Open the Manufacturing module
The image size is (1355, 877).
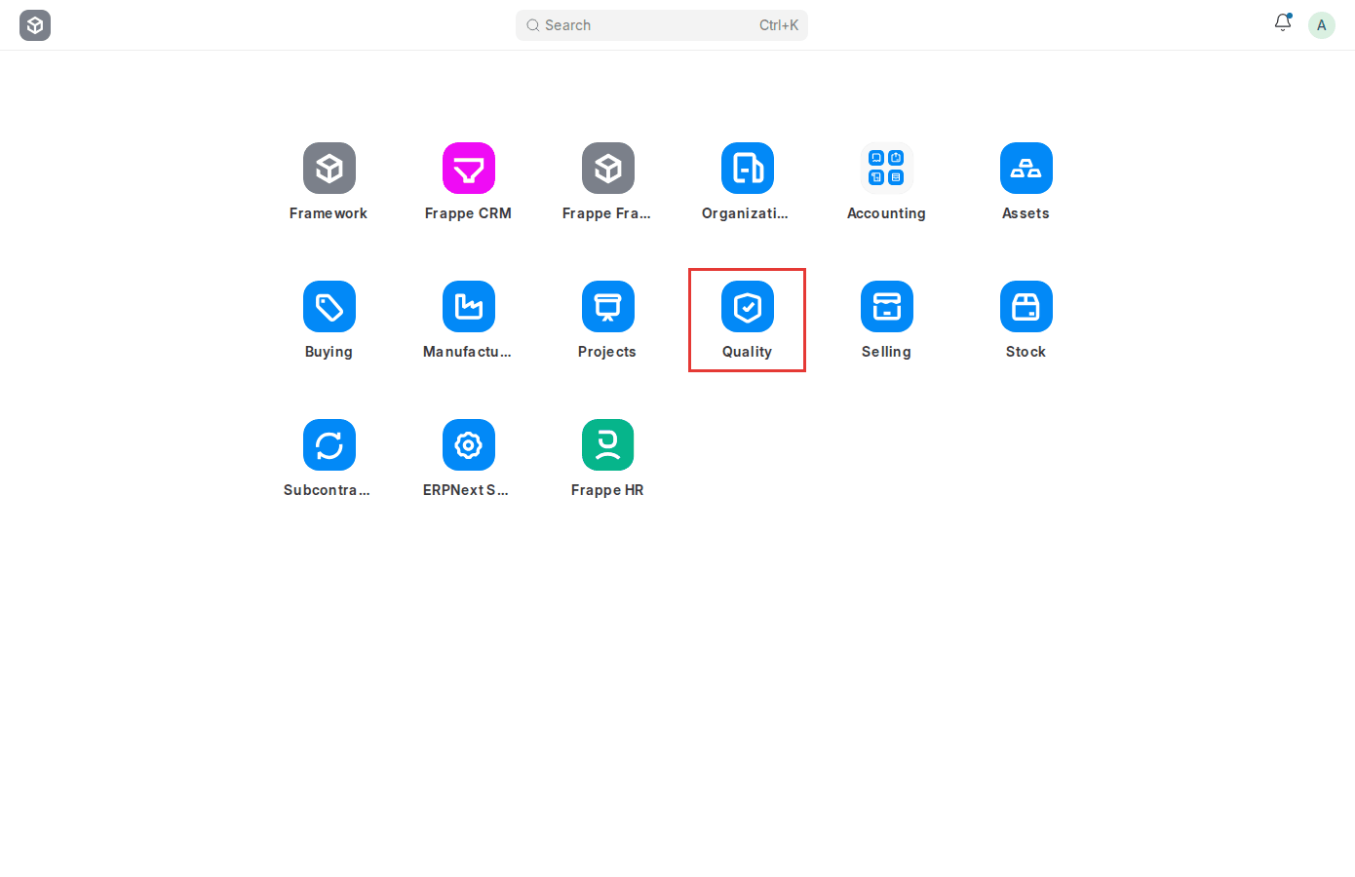click(468, 307)
